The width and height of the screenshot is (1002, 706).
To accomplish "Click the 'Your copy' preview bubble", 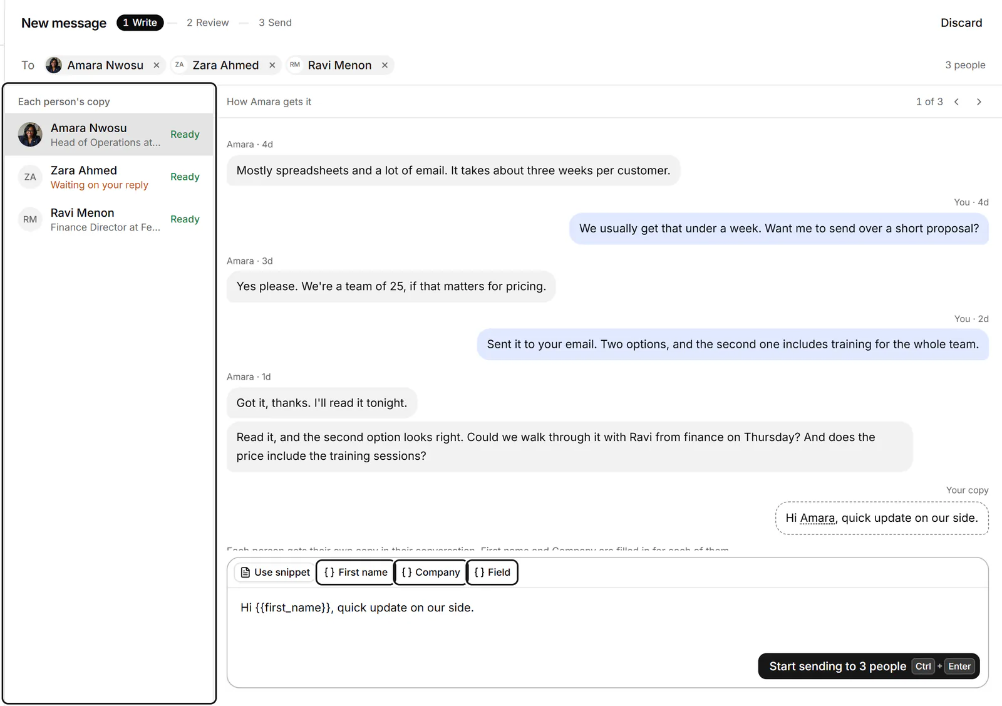I will point(882,518).
